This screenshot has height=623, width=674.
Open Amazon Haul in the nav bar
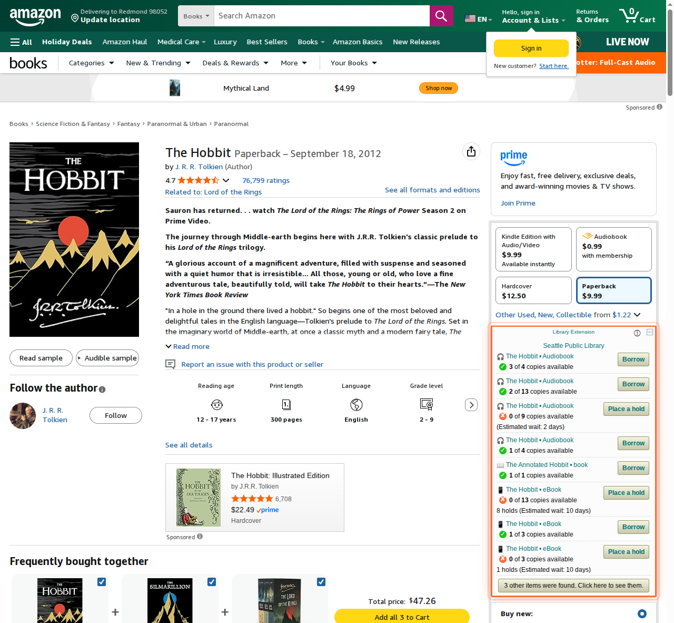125,42
